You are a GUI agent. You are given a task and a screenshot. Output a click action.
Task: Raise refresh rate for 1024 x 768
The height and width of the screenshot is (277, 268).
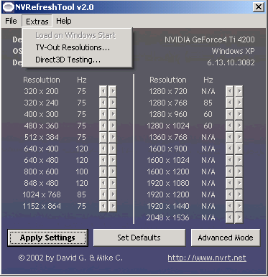(x=112, y=194)
